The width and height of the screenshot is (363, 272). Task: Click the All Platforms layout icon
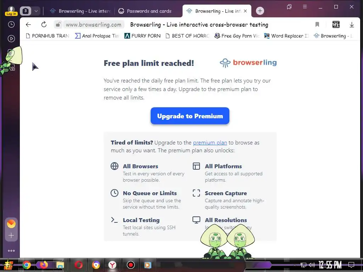point(196,166)
